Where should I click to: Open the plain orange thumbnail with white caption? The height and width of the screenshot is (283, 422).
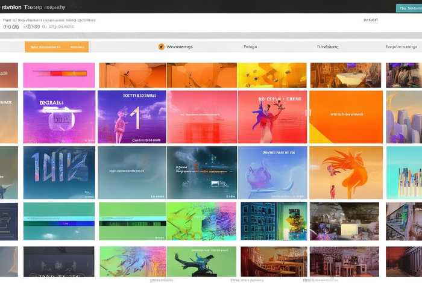pyautogui.click(x=346, y=117)
